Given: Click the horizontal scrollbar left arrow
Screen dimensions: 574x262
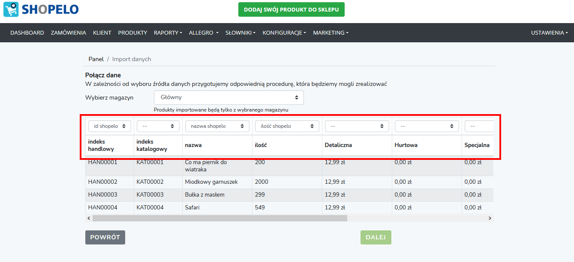Looking at the screenshot, I should [x=89, y=218].
